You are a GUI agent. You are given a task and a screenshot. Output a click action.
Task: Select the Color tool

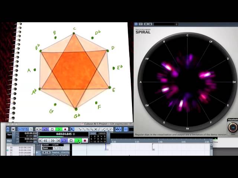click(x=111, y=129)
